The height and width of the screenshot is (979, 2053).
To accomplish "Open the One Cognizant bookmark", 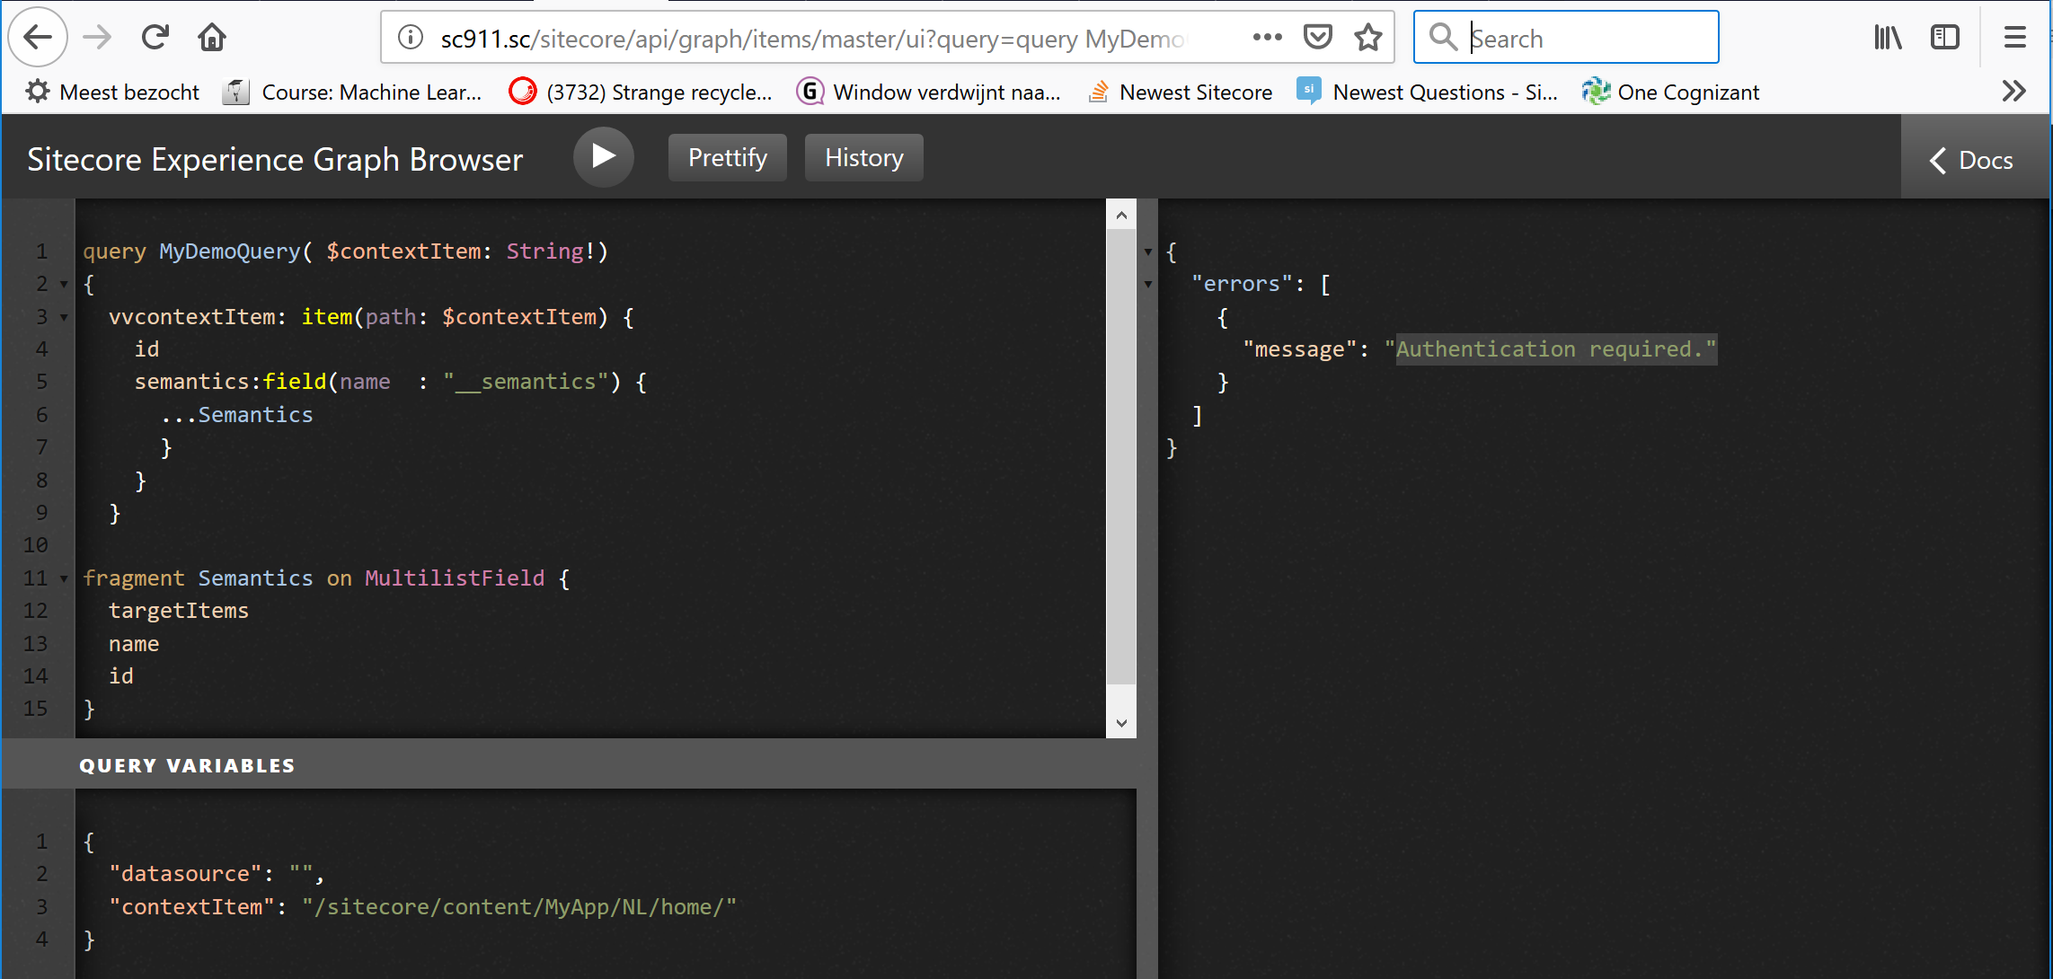I will click(x=1671, y=92).
